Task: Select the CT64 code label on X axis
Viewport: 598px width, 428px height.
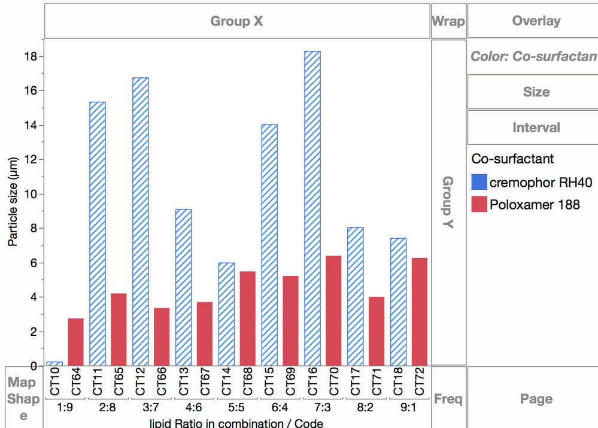Action: tap(76, 381)
